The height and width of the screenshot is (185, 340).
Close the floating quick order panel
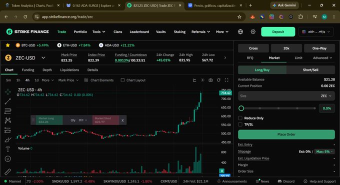click(122, 120)
